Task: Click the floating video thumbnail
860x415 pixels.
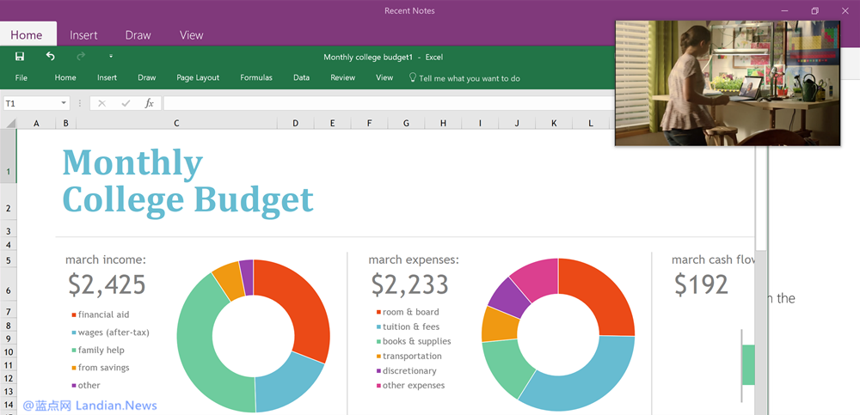Action: tap(728, 82)
